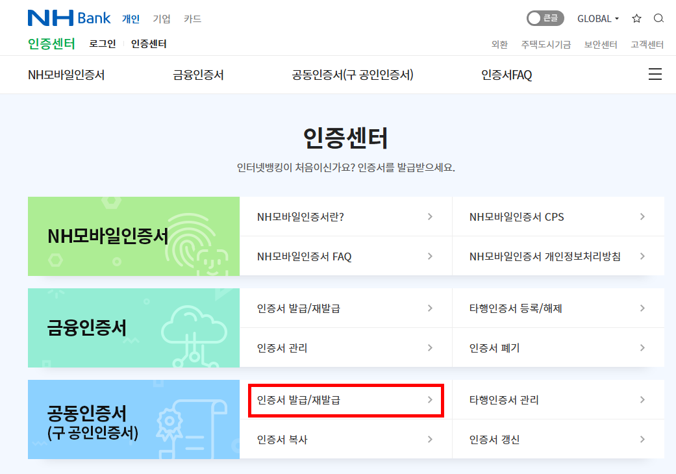Open the hamburger full menu icon
676x474 pixels.
click(655, 74)
